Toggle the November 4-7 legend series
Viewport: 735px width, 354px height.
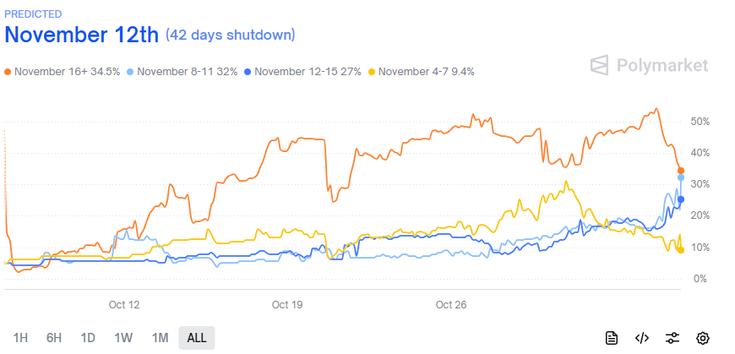(422, 72)
